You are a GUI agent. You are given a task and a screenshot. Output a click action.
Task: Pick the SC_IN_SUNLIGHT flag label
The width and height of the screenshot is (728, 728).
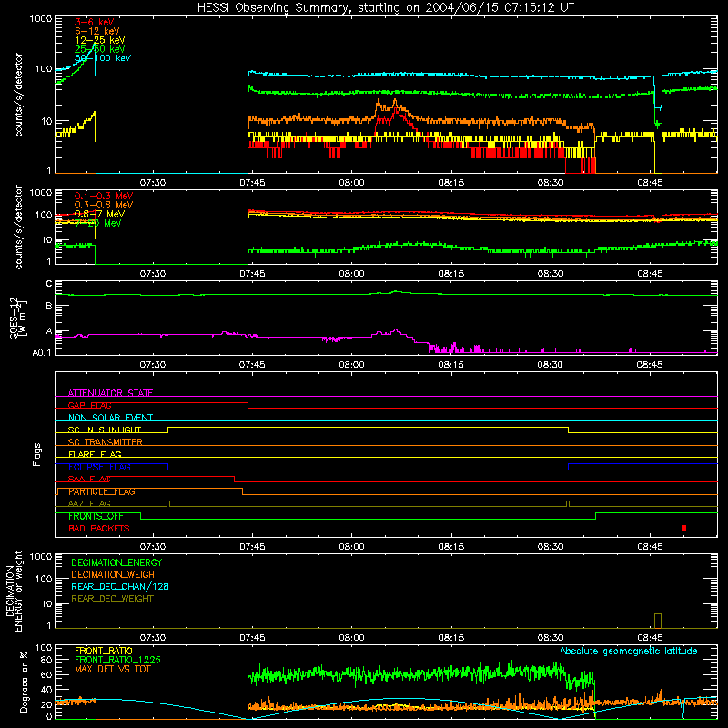(x=105, y=430)
